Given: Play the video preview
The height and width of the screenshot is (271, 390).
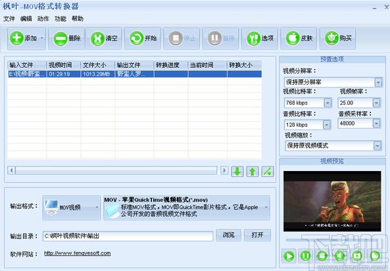Looking at the screenshot, I should [x=289, y=256].
